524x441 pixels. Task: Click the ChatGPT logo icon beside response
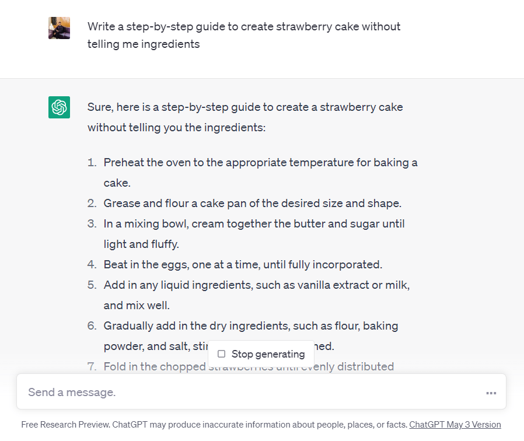[x=59, y=107]
